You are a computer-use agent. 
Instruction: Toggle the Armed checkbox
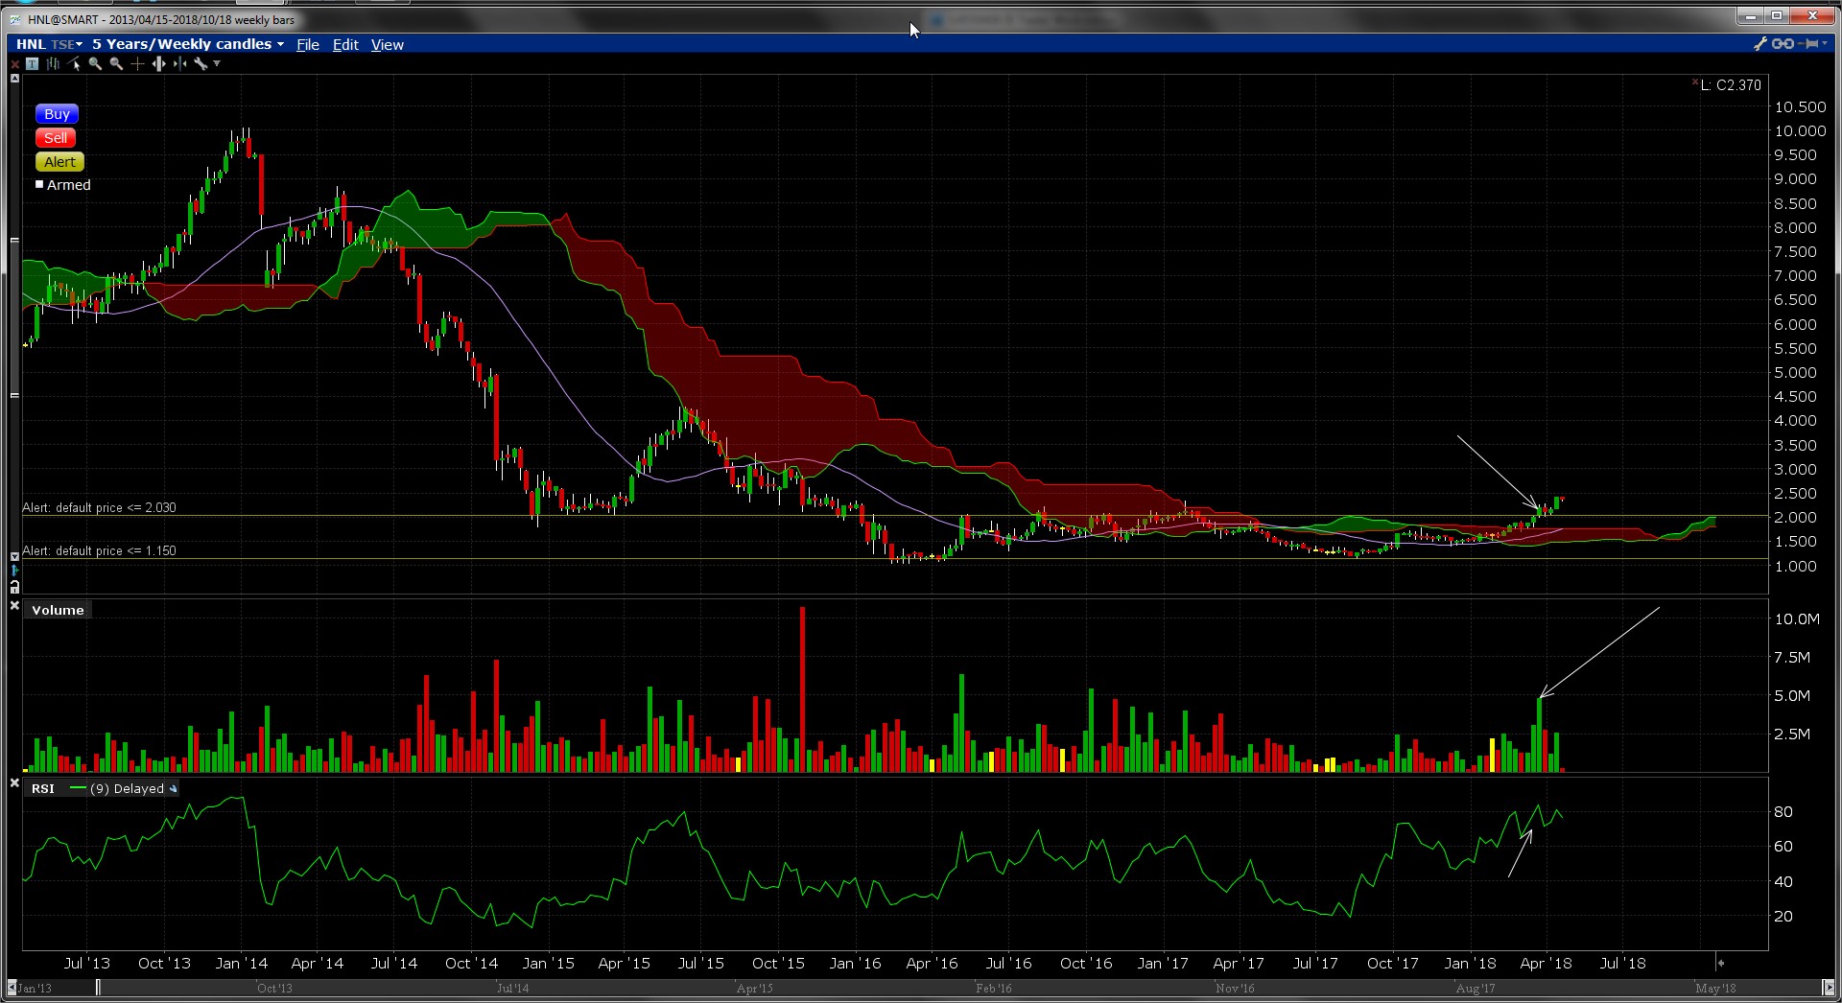point(40,184)
